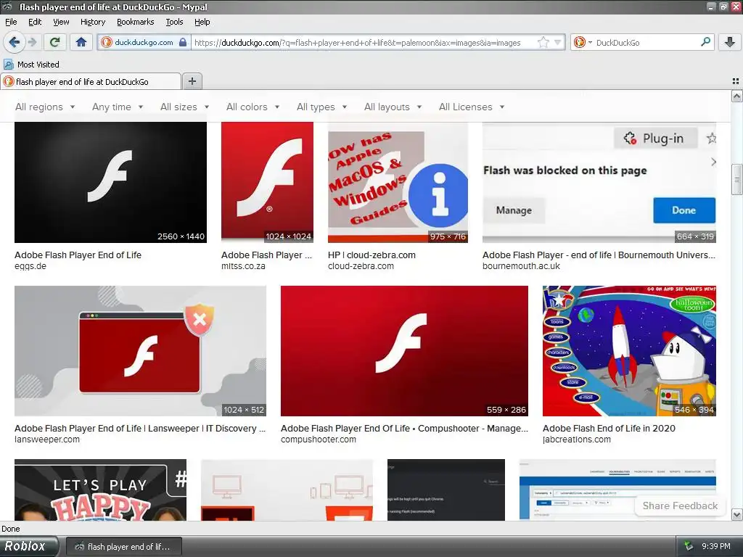Open the URL history dropdown arrow
The image size is (743, 557).
(558, 43)
